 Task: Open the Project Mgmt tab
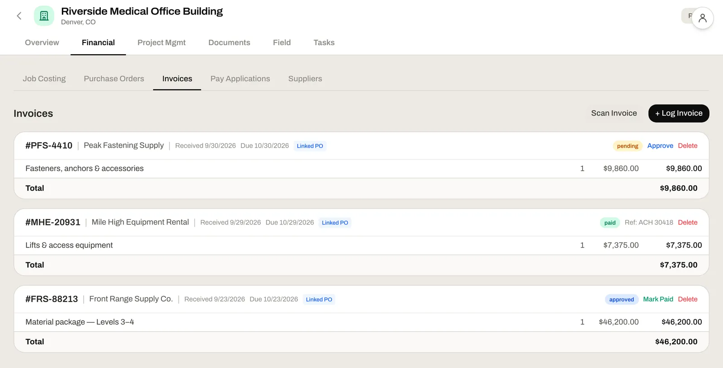point(161,42)
